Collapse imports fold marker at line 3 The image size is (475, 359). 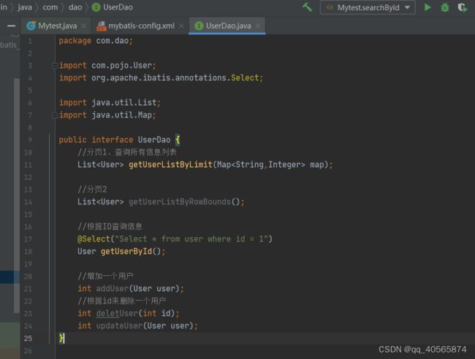click(55, 66)
